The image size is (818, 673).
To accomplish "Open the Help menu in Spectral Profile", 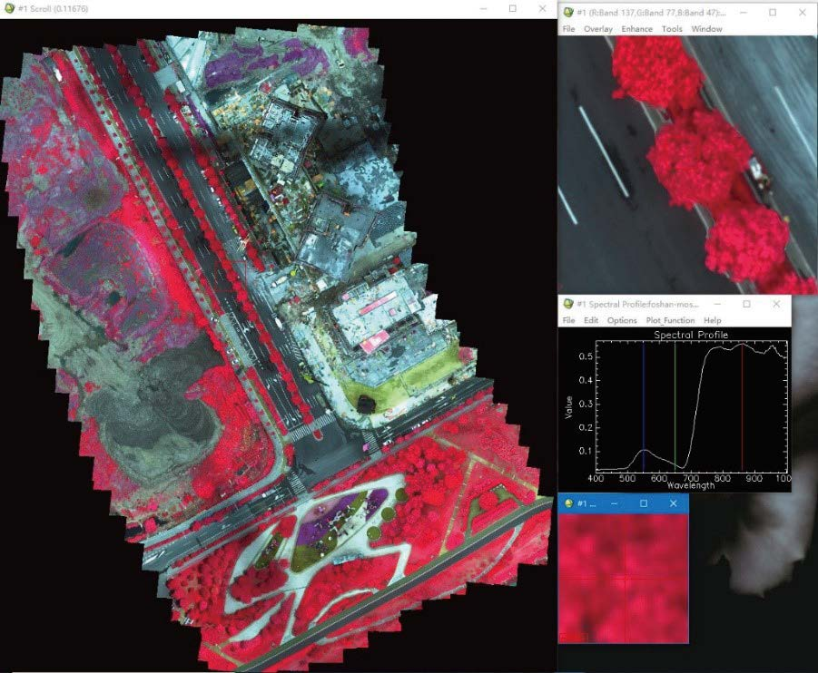I will 713,320.
